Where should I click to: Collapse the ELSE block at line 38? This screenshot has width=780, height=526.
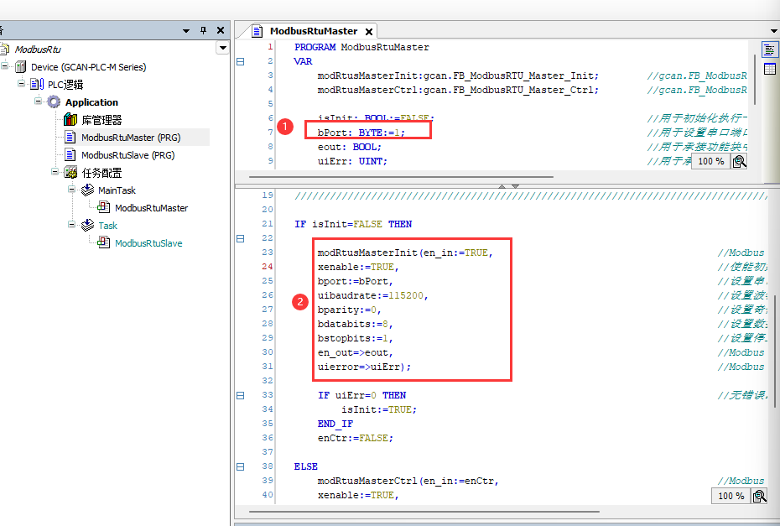click(241, 466)
